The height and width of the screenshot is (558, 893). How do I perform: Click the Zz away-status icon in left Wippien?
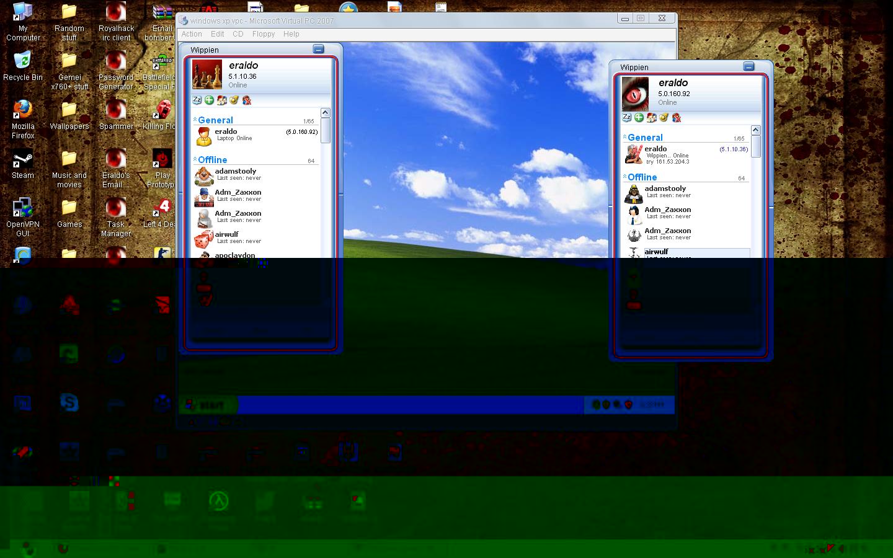pyautogui.click(x=197, y=100)
